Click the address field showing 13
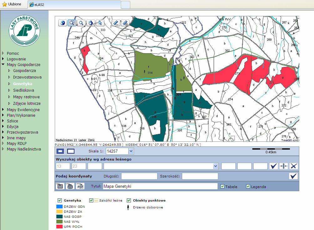The width and height of the screenshot is (314, 230). point(63,166)
